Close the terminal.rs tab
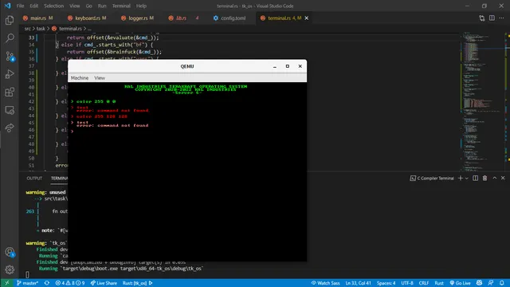Screen dimensions: 510x287 306,18
